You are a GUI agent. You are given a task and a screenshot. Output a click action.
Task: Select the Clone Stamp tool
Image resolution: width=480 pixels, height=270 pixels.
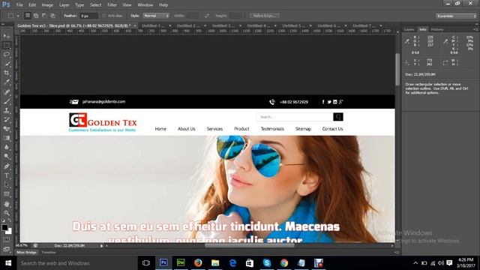tap(7, 110)
